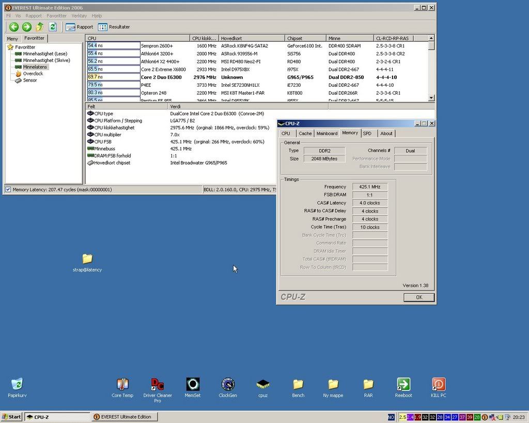Switch to the About tab in CPU-Z
Viewport: 529px width, 423px height.
(386, 134)
